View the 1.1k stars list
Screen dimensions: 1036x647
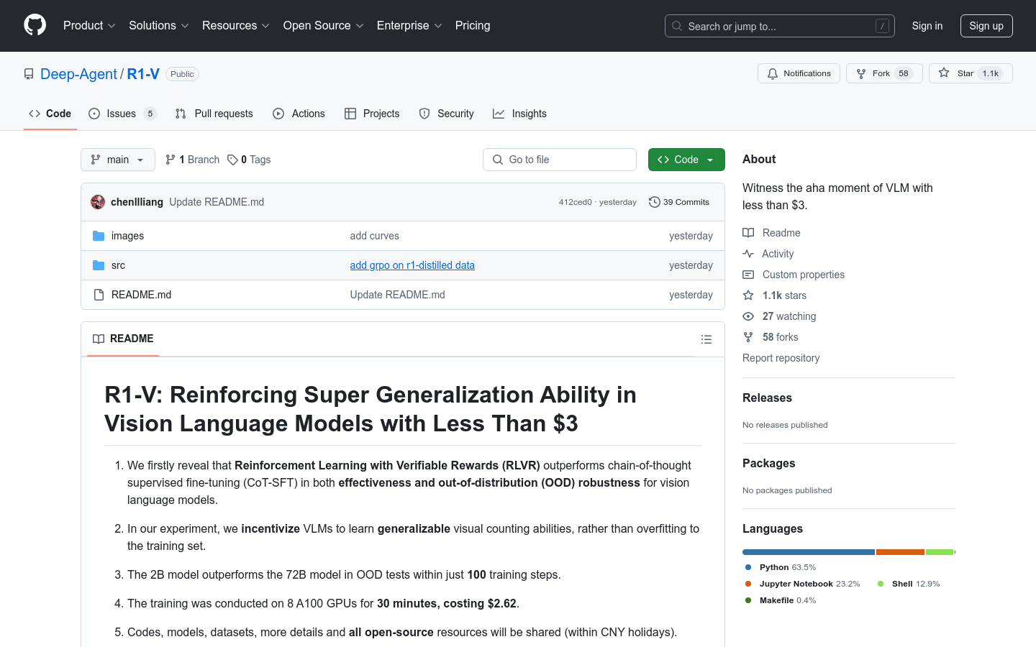tap(774, 295)
